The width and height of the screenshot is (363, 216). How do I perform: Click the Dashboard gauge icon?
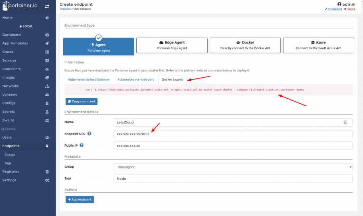(47, 35)
